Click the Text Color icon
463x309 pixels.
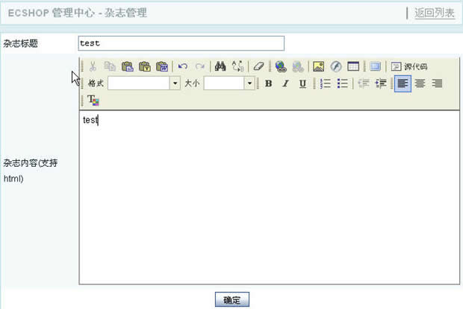point(93,100)
